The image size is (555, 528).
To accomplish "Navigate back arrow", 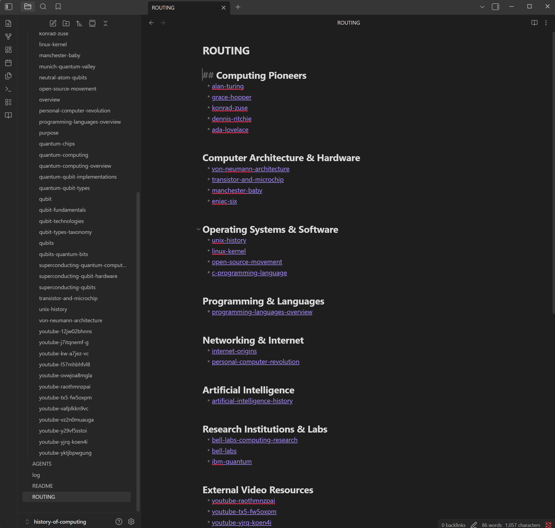I will [151, 23].
